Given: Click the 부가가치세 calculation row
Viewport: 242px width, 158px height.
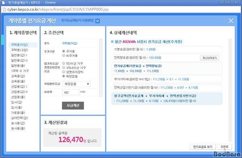Looking at the screenshot, I should tap(167, 79).
